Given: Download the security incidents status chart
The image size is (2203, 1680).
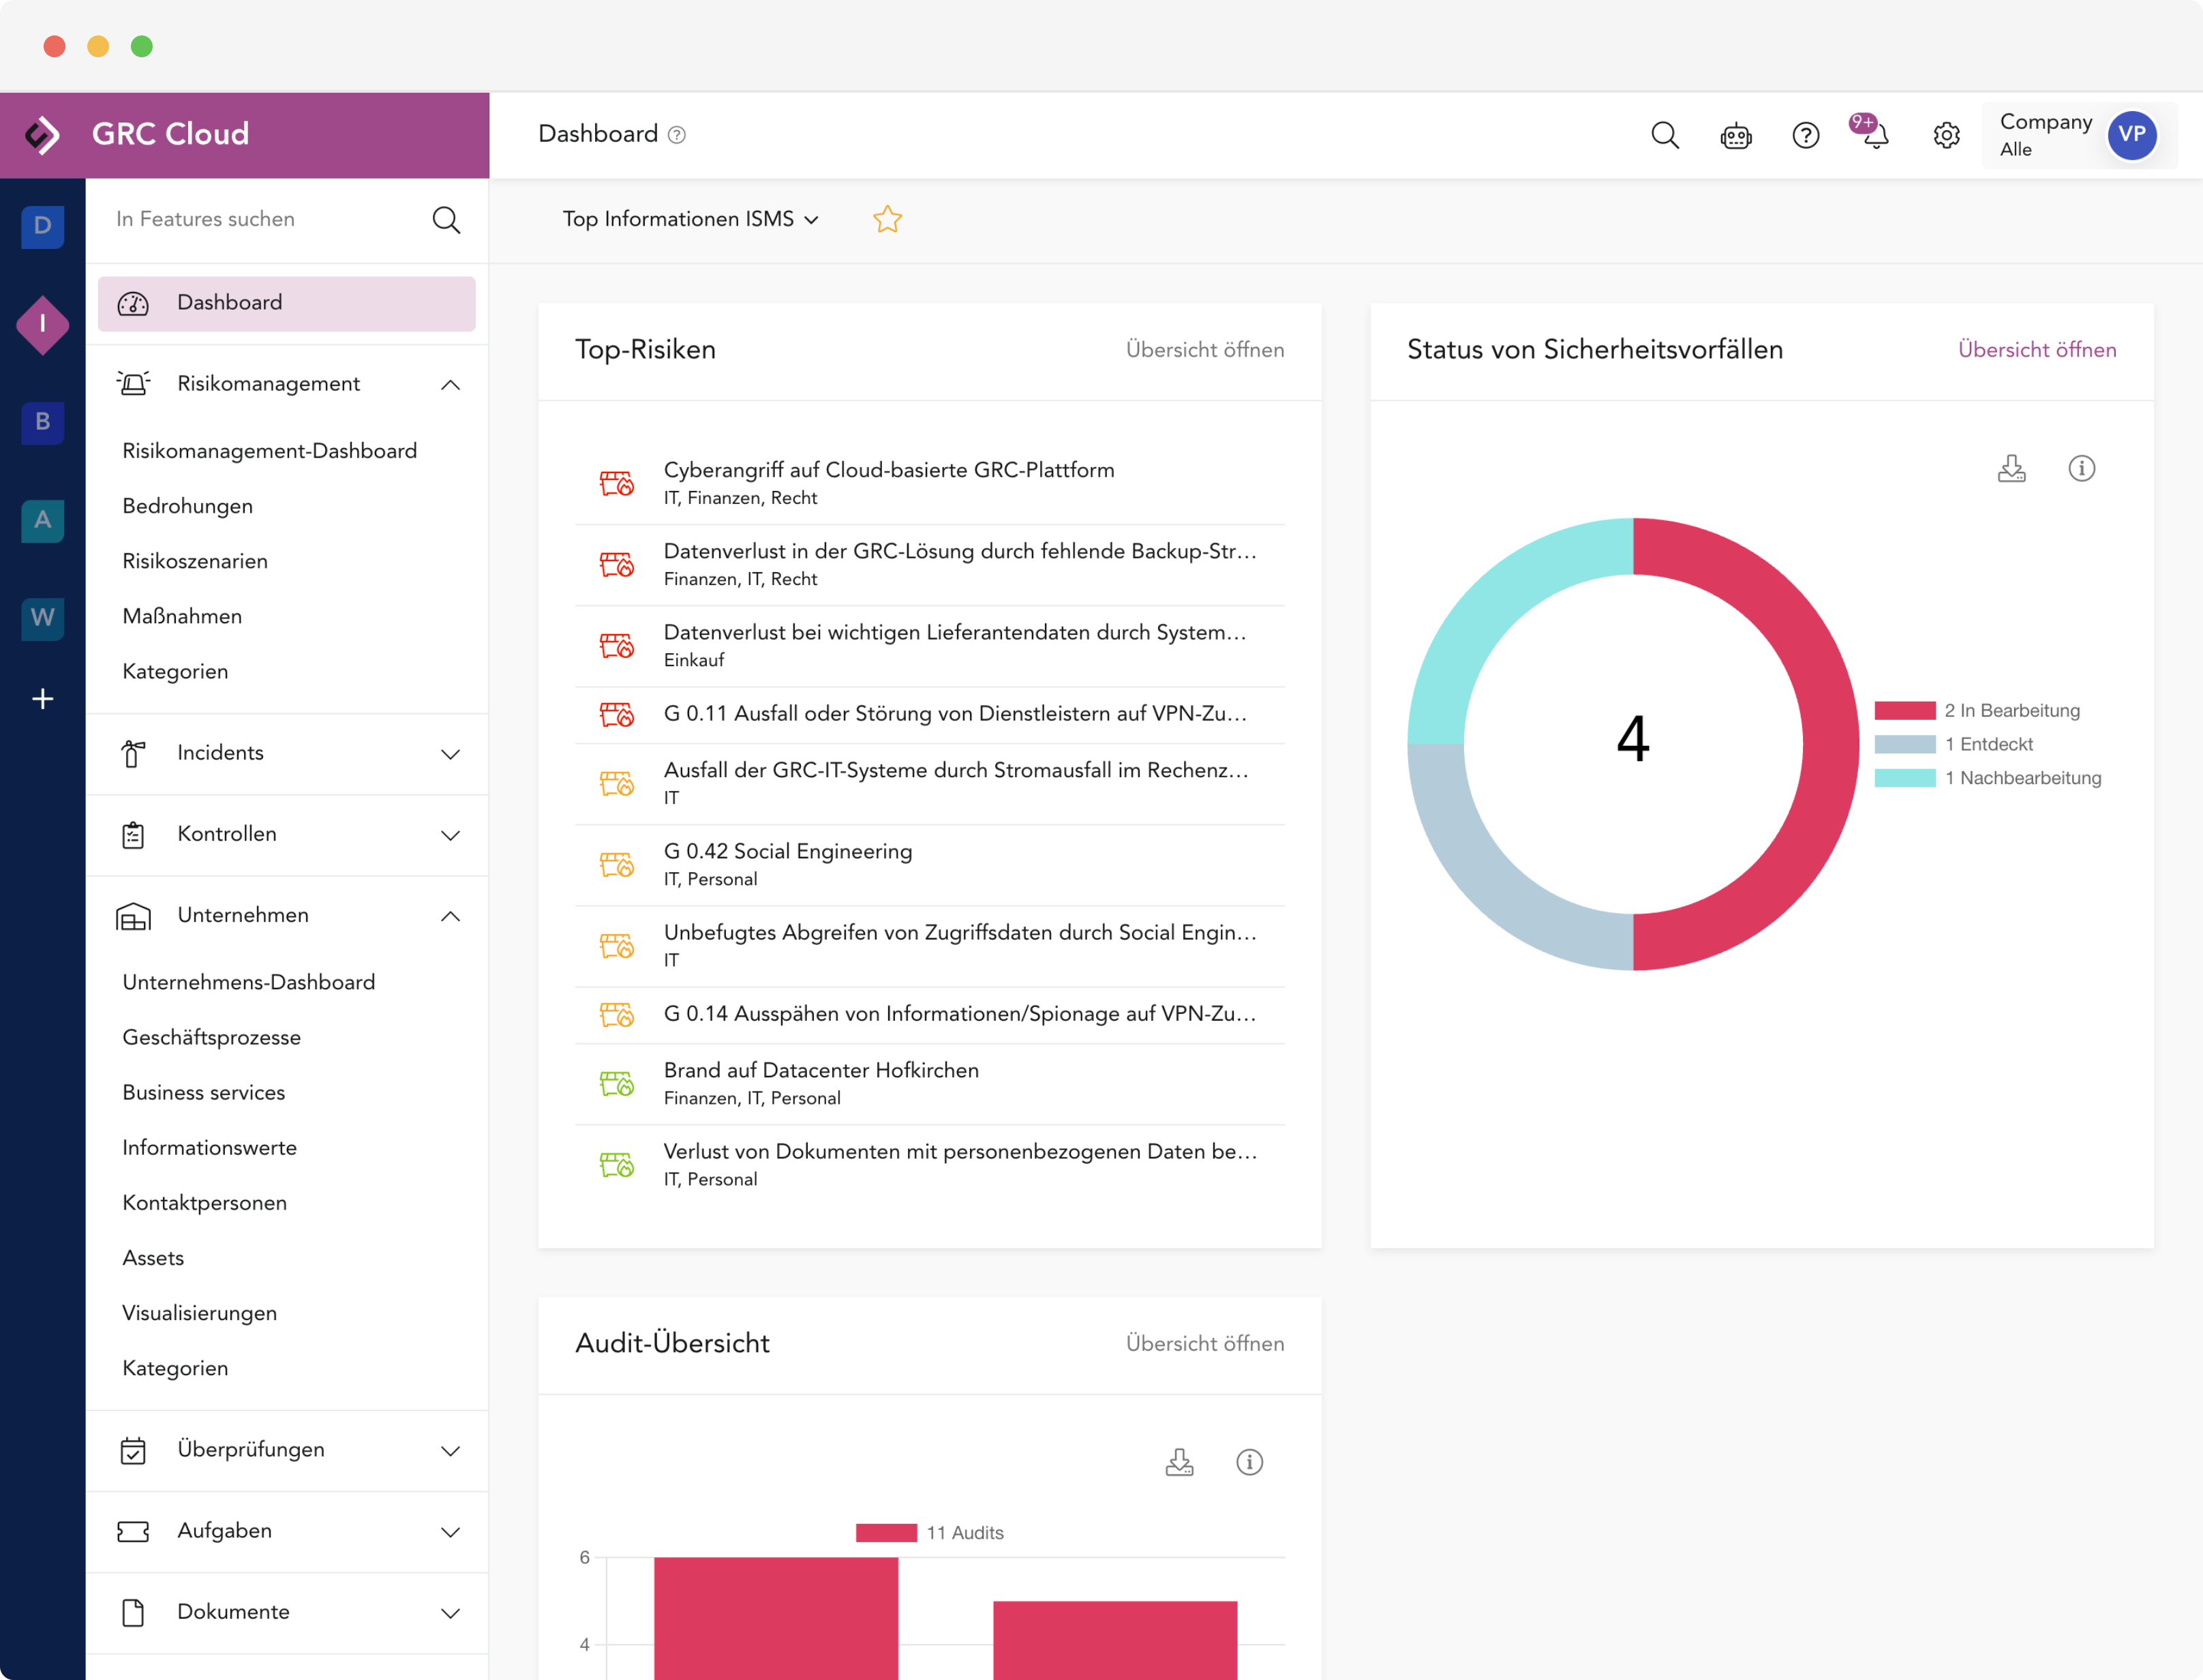Looking at the screenshot, I should tap(2011, 468).
